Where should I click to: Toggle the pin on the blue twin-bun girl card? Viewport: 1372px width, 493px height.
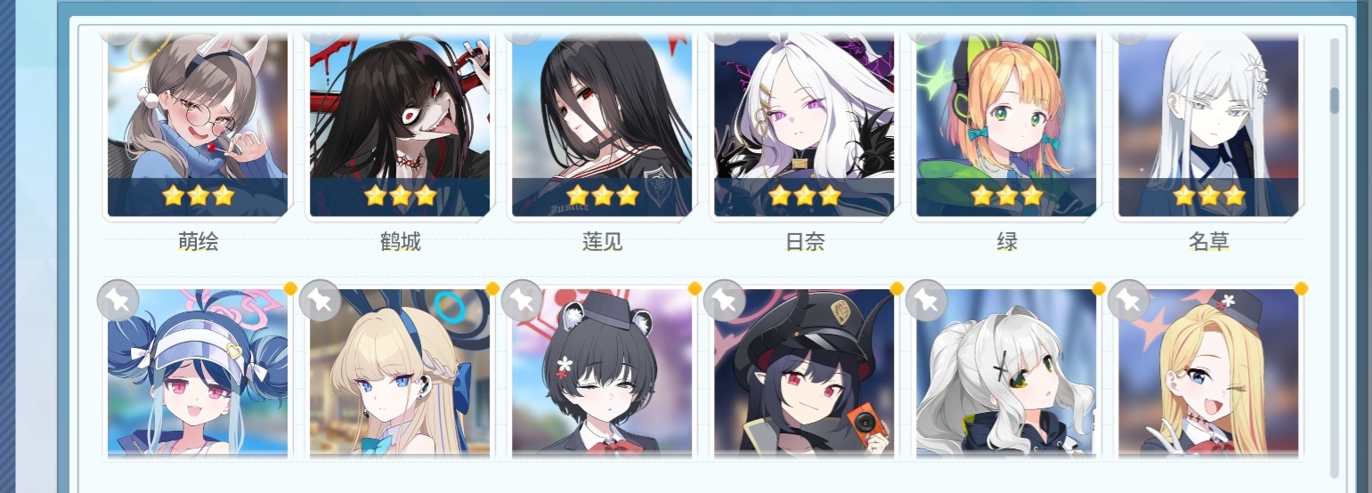pos(118,300)
